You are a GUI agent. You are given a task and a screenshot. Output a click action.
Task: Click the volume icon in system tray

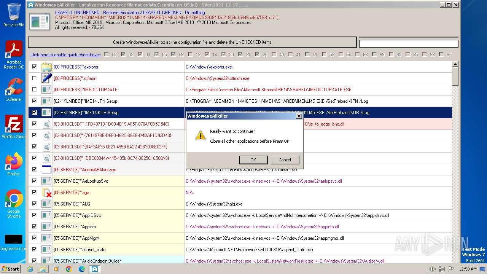click(x=432, y=269)
